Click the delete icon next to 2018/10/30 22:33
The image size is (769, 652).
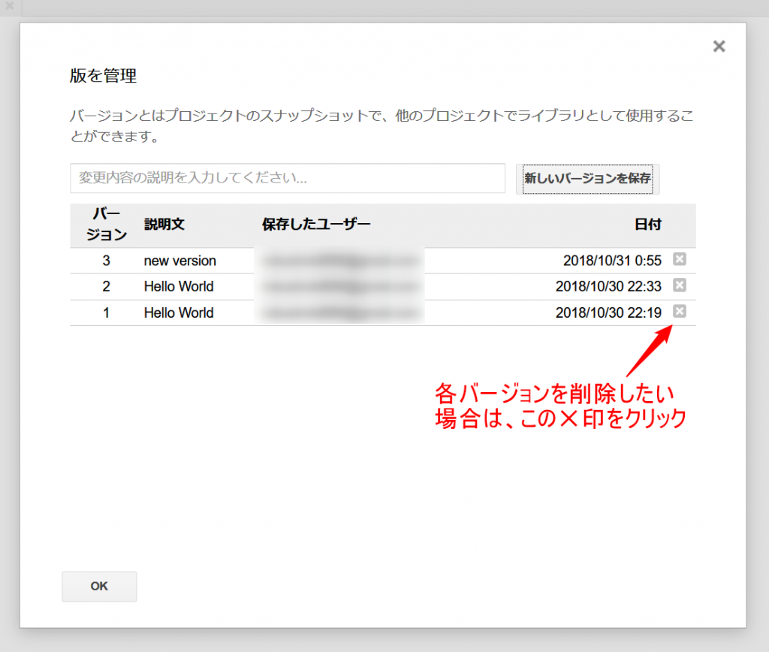point(680,285)
